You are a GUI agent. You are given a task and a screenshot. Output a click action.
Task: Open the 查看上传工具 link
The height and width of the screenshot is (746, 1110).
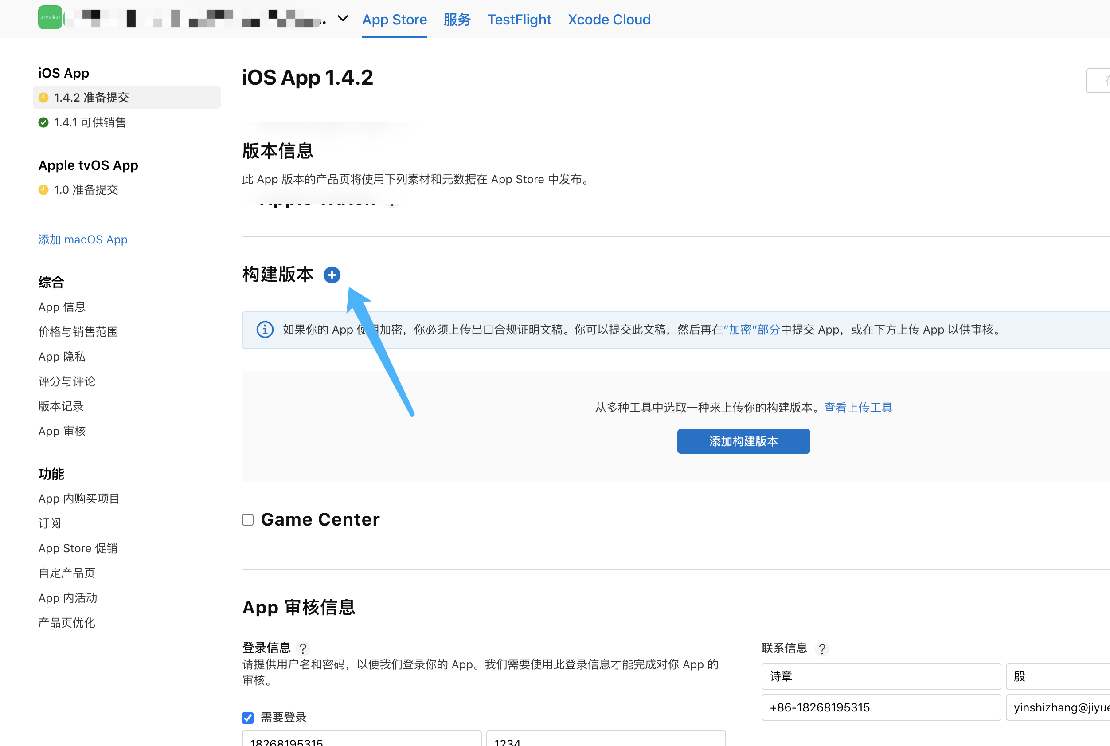[x=858, y=407]
